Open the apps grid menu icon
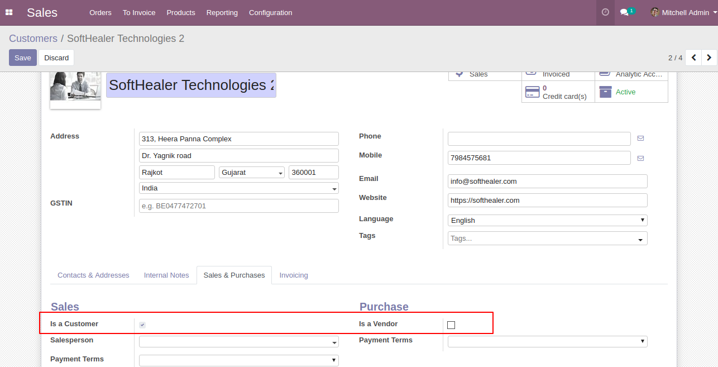 click(x=9, y=12)
